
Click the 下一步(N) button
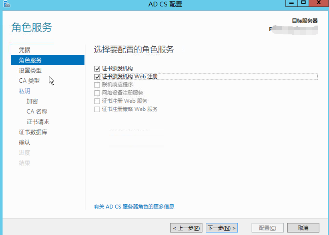(222, 228)
